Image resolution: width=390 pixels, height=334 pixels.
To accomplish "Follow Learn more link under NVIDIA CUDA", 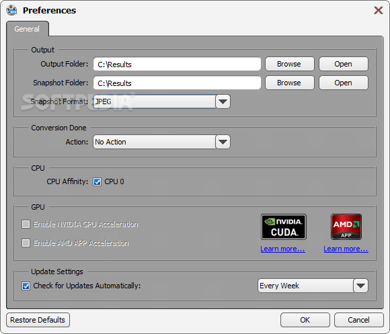I will tap(283, 249).
